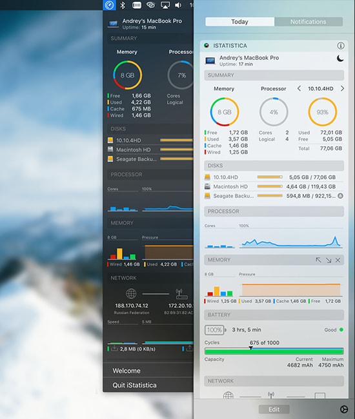355x419 pixels.
Task: Click the 10.10.4HD drive icon in widget
Action: pos(207,177)
